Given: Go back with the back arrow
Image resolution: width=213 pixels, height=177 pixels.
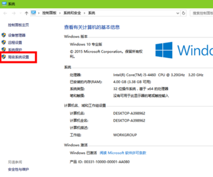Looking at the screenshot, I should 5,13.
